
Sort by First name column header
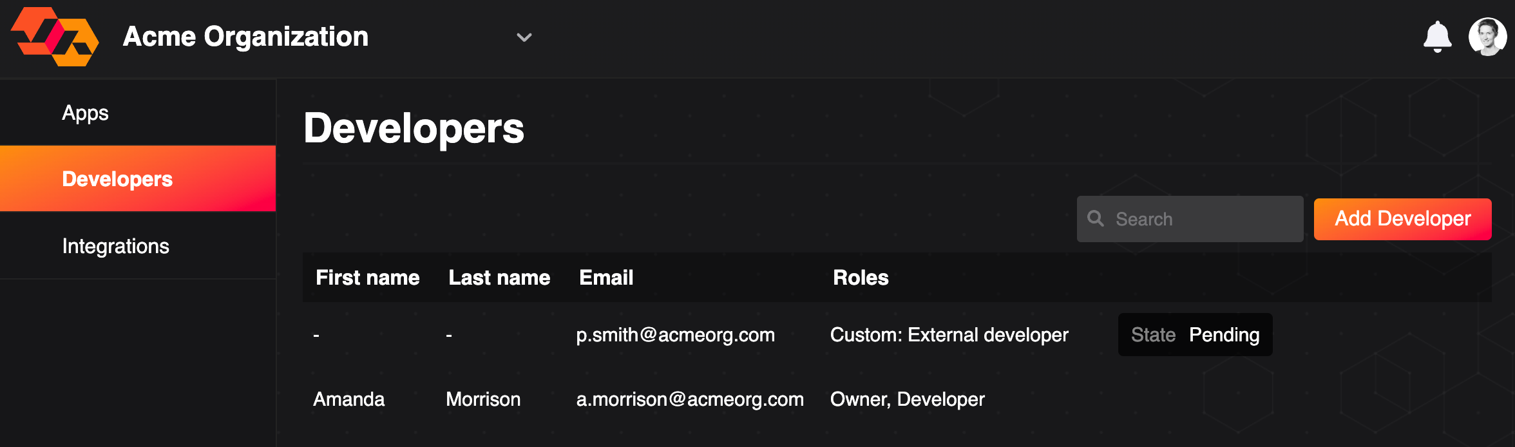point(367,278)
